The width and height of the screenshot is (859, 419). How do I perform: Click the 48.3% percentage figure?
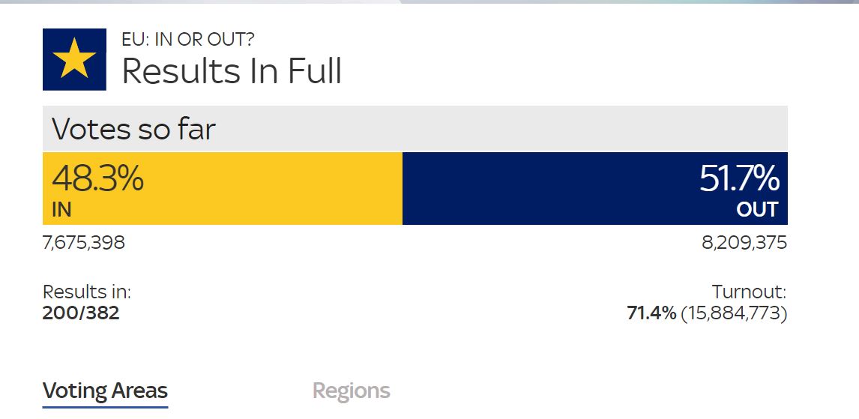[x=97, y=179]
